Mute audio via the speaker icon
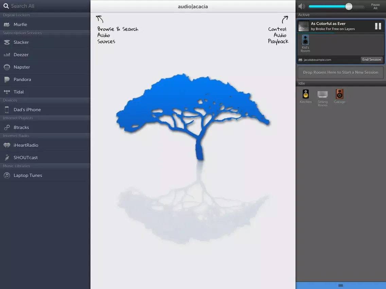The height and width of the screenshot is (289, 386). [302, 6]
